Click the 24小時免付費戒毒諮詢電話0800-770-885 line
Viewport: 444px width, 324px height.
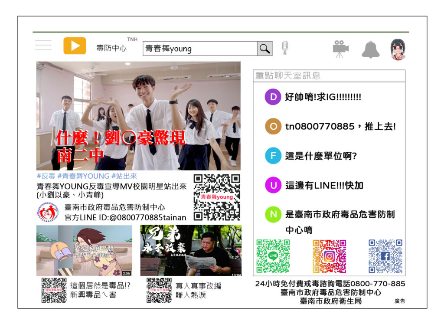click(x=330, y=284)
